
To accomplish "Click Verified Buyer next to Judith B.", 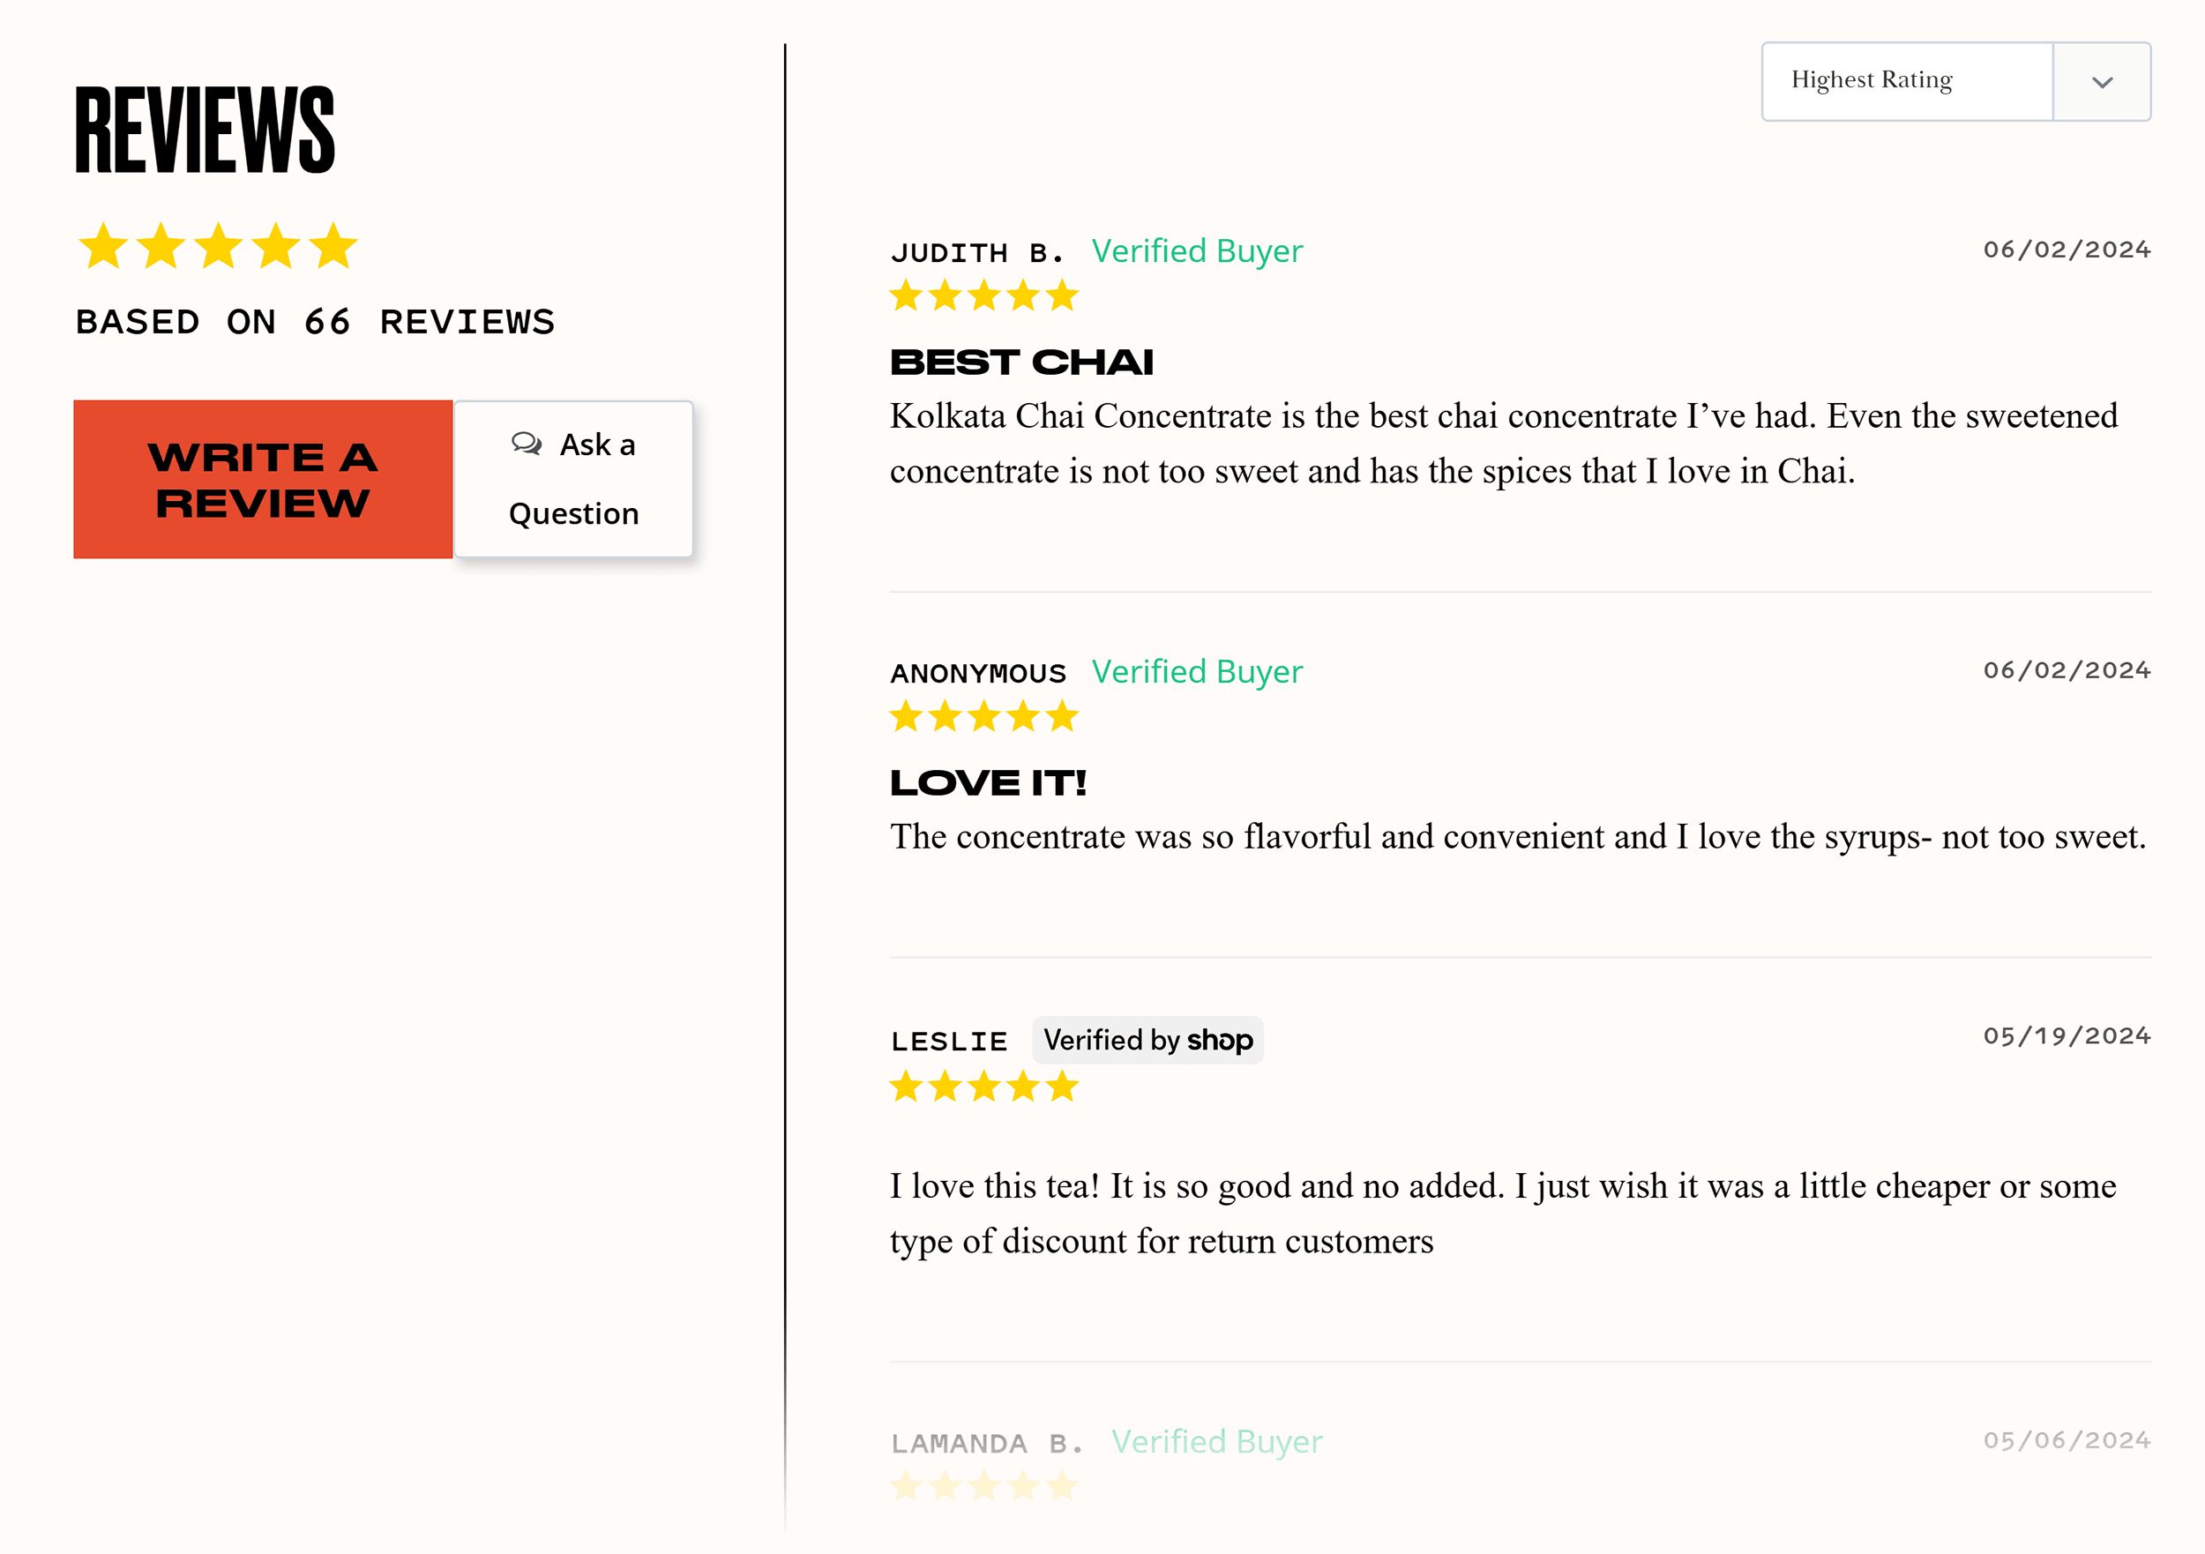I will [x=1196, y=250].
